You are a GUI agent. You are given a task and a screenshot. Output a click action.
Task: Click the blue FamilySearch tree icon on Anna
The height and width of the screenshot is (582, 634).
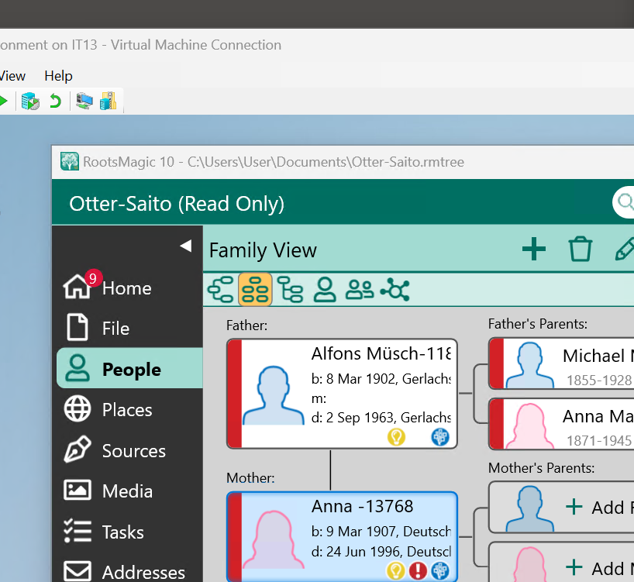pos(440,571)
